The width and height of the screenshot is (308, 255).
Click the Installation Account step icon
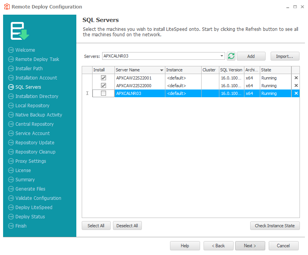click(x=11, y=78)
